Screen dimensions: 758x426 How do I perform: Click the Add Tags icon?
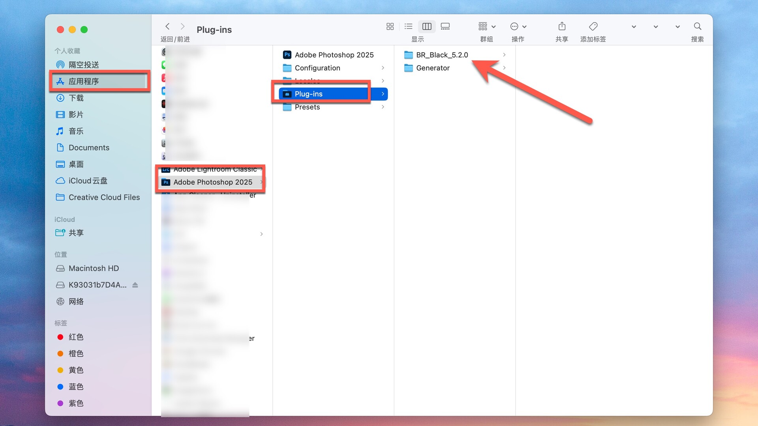coord(593,26)
